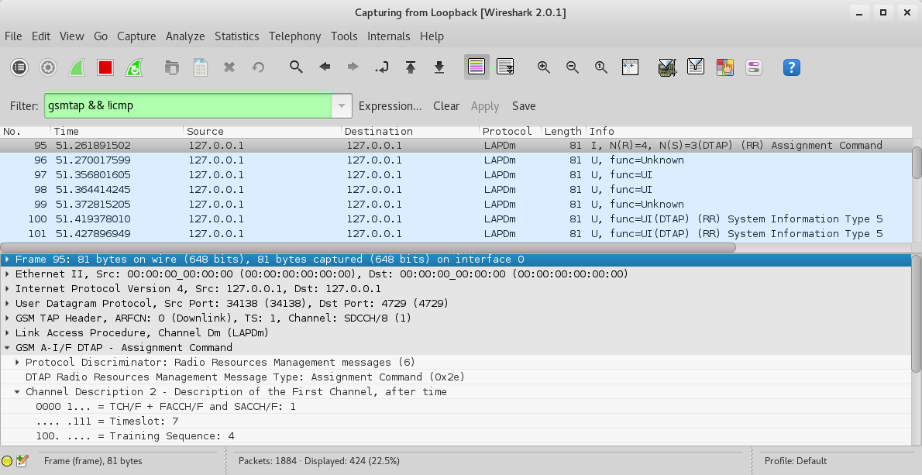922x475 pixels.
Task: Click the packet list vertical scrollbar
Action: [917, 163]
